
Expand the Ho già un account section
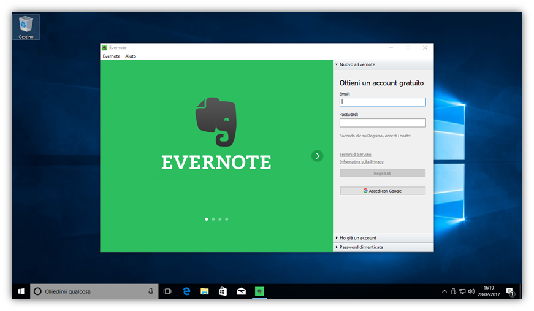pos(383,238)
